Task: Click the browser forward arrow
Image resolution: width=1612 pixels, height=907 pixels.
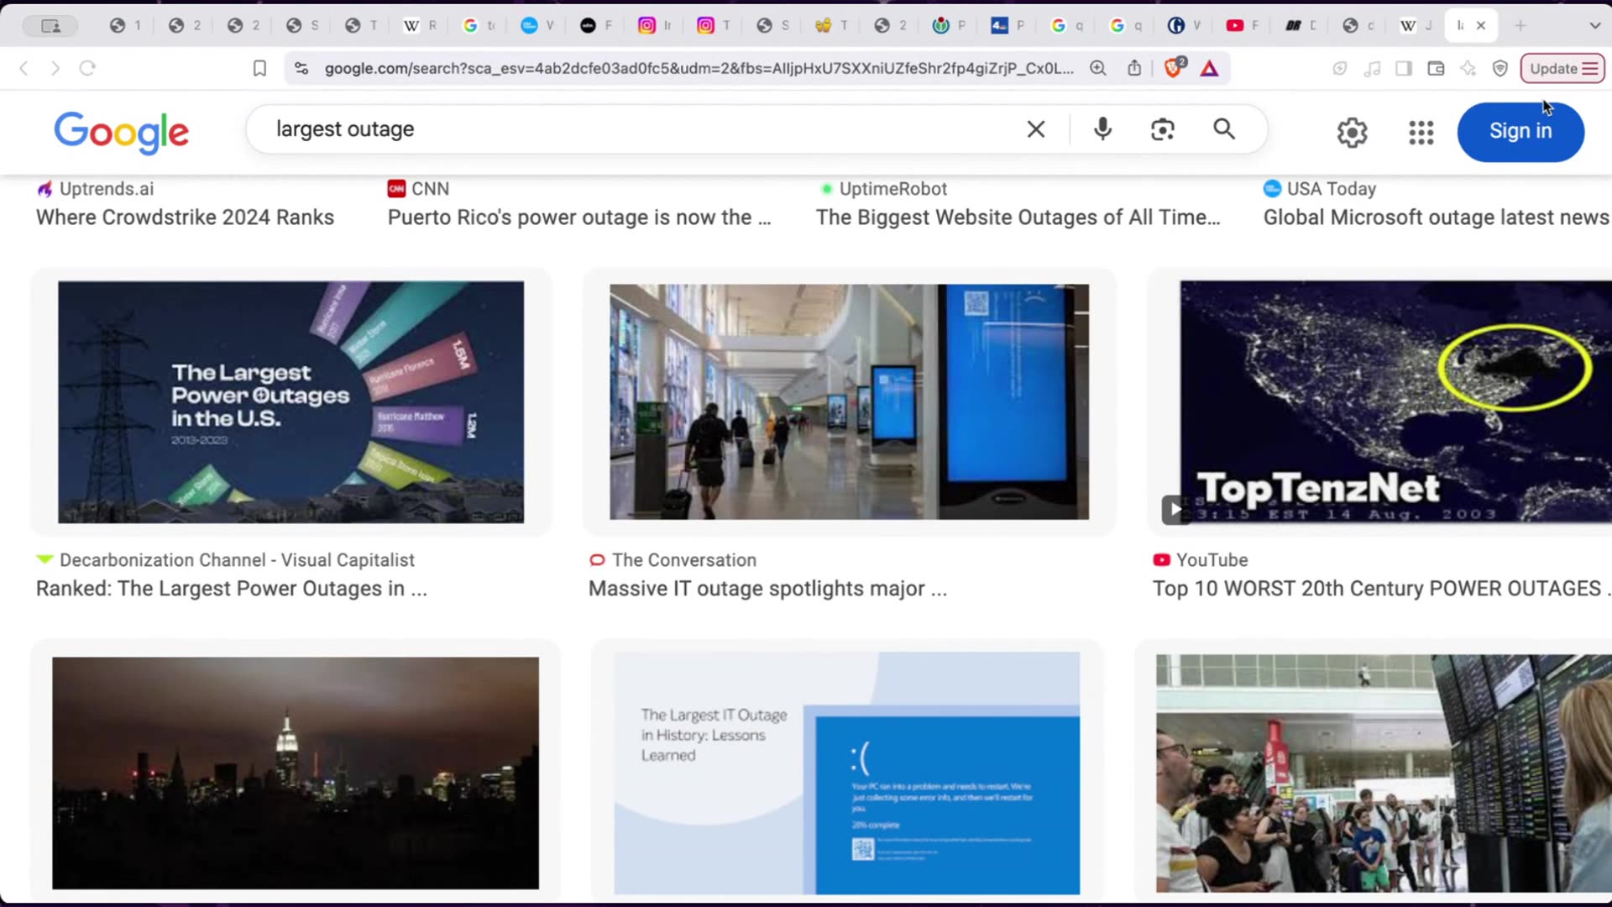Action: point(55,68)
